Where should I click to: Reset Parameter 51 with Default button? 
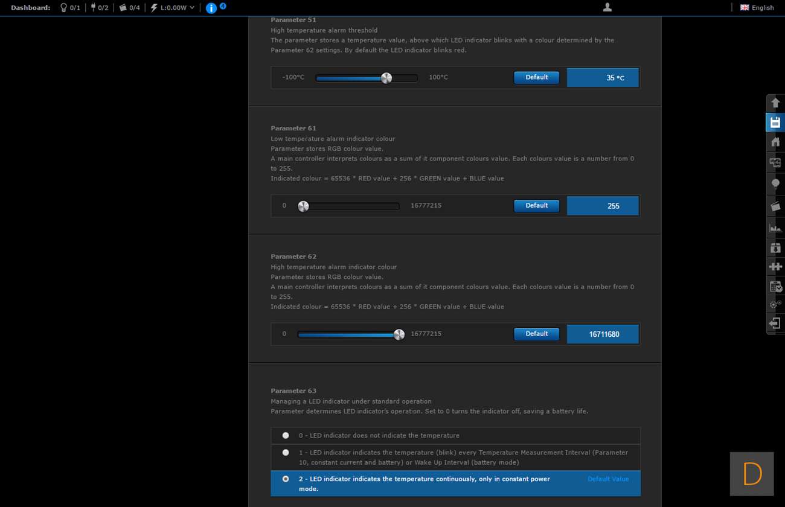[x=536, y=77]
